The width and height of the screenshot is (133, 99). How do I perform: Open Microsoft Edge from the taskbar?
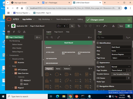57,96
